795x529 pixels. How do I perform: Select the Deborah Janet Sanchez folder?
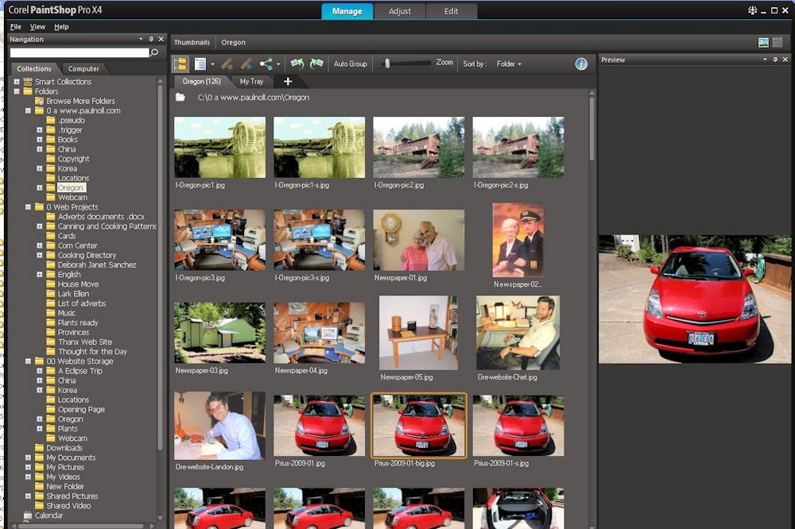point(97,265)
